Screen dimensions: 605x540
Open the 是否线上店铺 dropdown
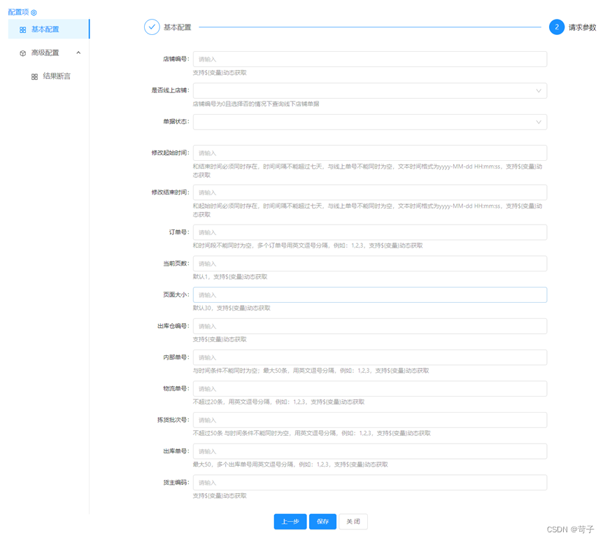click(369, 91)
